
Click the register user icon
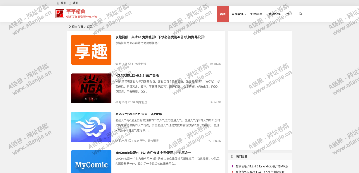(70, 3)
